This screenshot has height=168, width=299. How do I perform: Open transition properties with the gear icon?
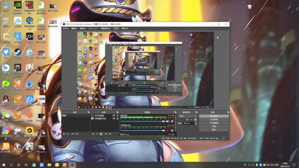click(x=195, y=119)
